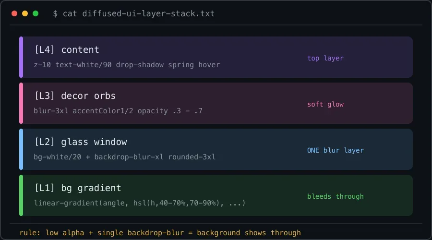The width and height of the screenshot is (432, 240).
Task: Click the red close window dot
Action: point(14,13)
